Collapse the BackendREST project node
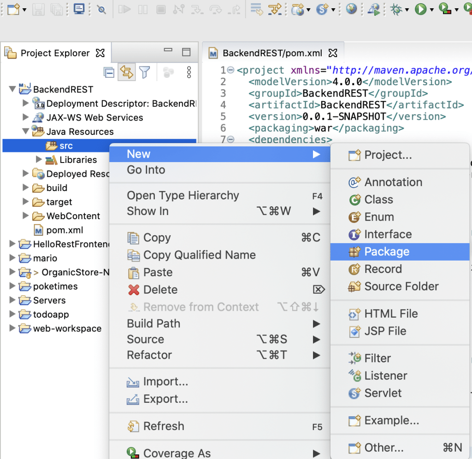Viewport: 472px width, 459px height. pyautogui.click(x=12, y=89)
